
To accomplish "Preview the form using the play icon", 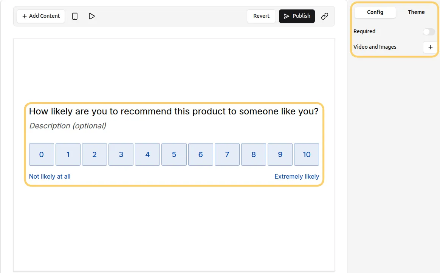I will click(x=91, y=16).
